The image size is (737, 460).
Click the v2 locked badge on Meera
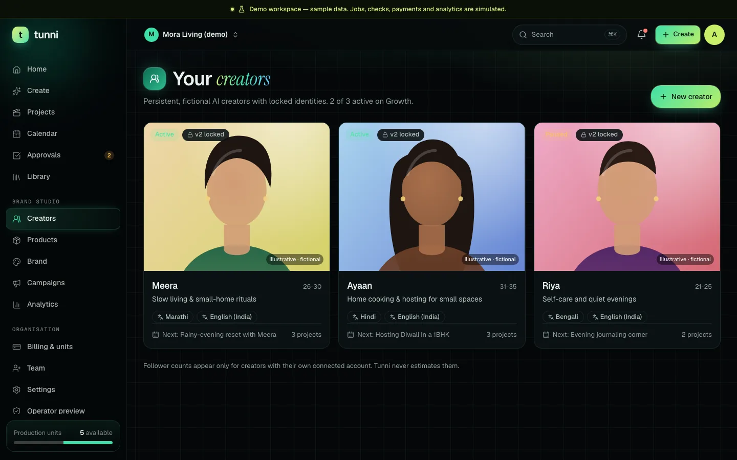pyautogui.click(x=206, y=134)
